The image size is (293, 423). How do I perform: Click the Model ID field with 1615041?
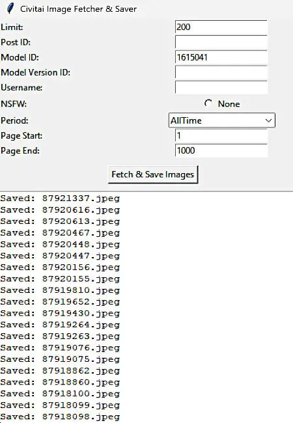[221, 57]
